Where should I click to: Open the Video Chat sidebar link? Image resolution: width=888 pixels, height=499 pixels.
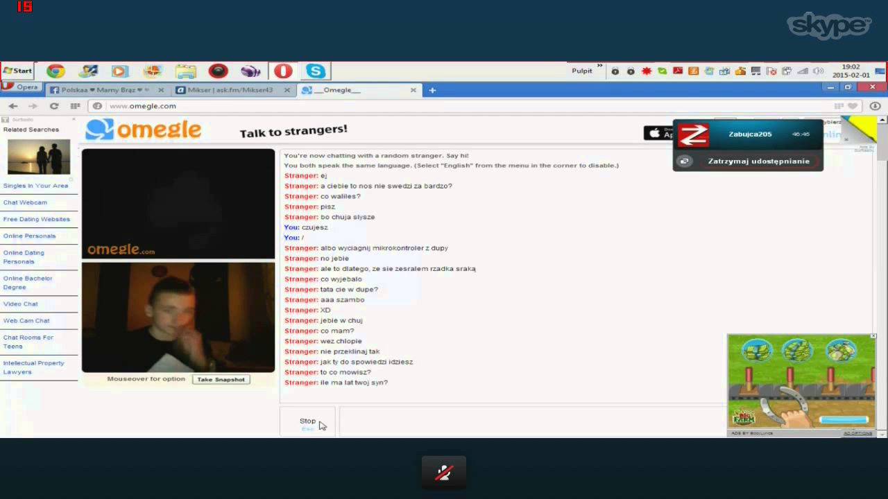(20, 304)
